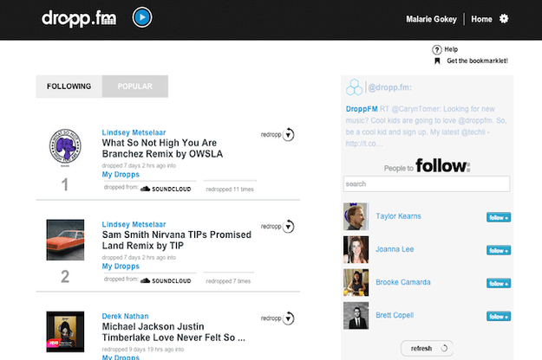
Task: Open Joanna Lee's avatar
Action: pos(356,249)
